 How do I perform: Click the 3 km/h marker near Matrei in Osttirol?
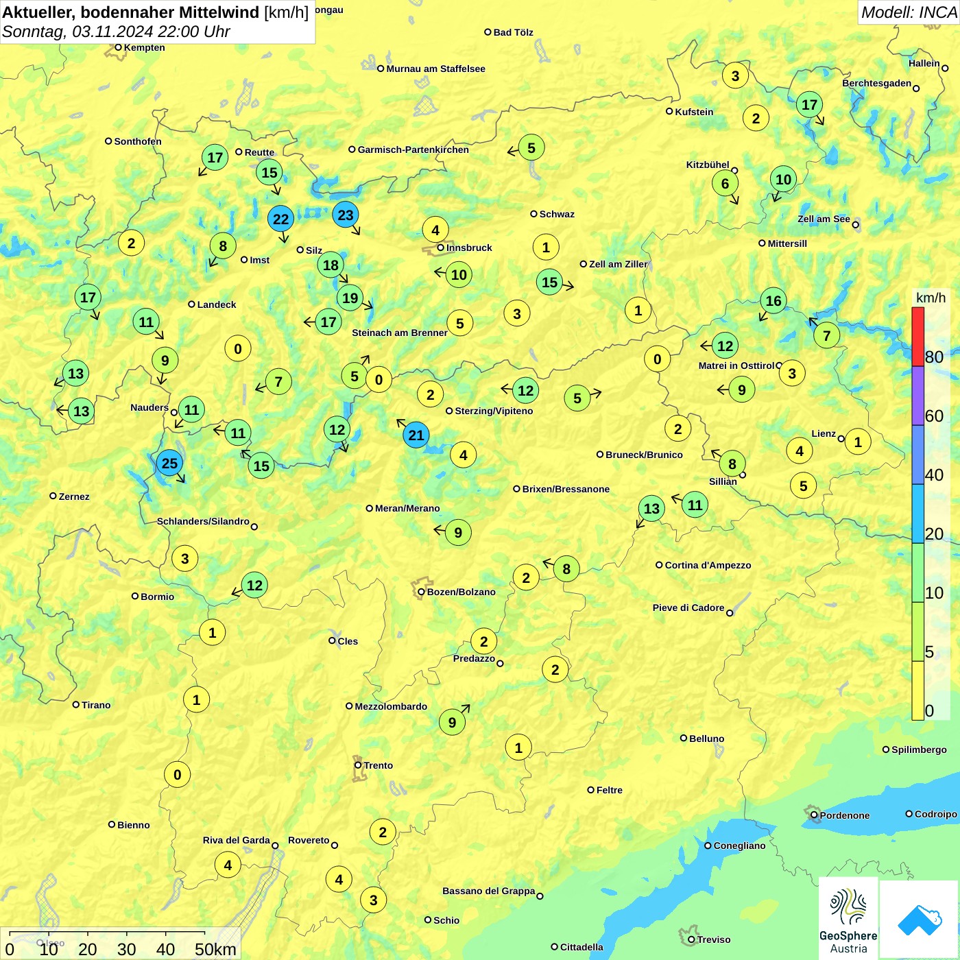click(792, 373)
